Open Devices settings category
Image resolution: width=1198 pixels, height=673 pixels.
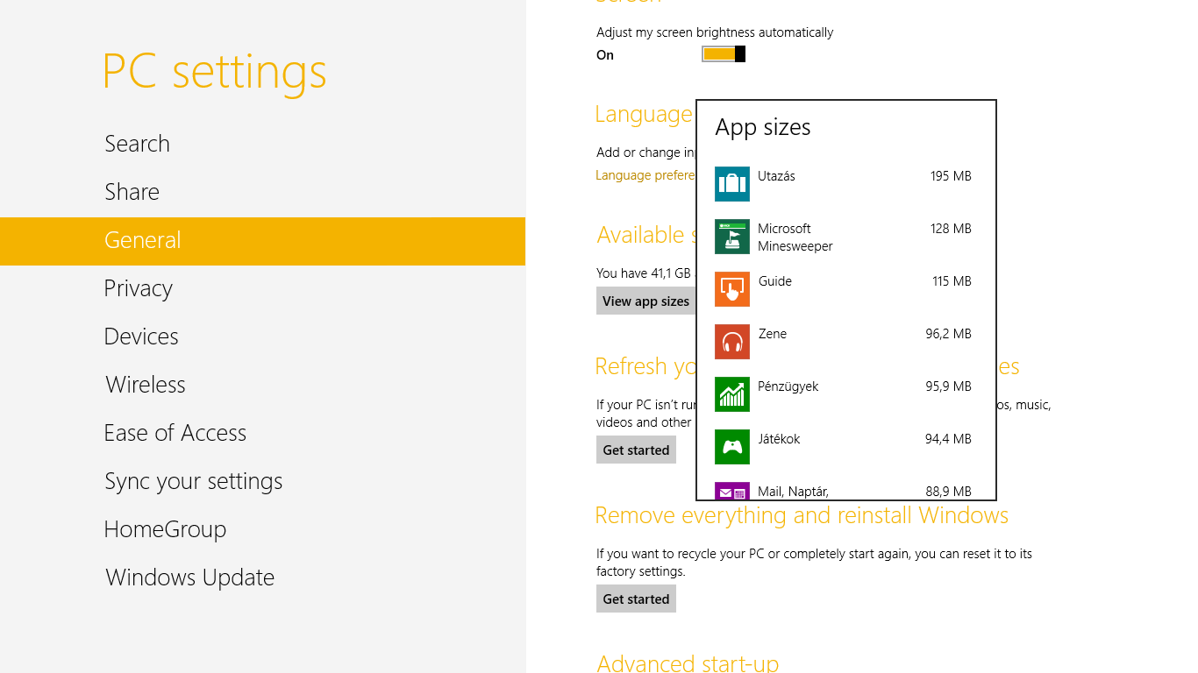pos(140,336)
